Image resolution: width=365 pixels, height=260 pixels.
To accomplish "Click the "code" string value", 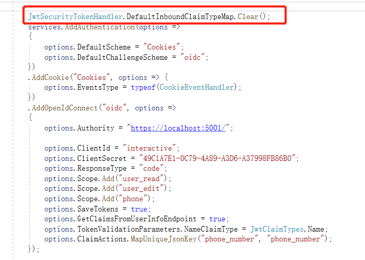I will click(151, 168).
